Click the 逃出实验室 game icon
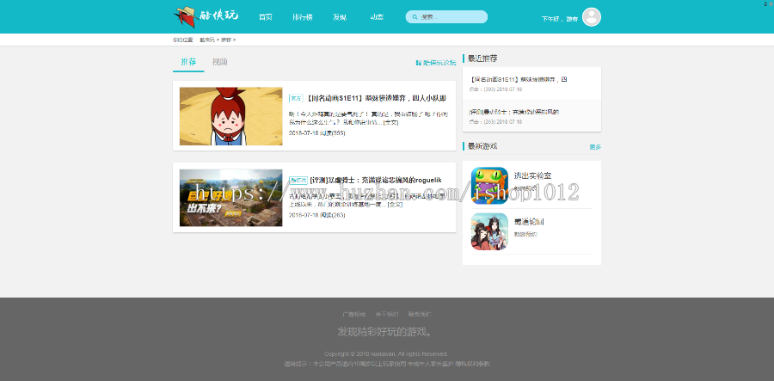774x381 pixels. 489,186
